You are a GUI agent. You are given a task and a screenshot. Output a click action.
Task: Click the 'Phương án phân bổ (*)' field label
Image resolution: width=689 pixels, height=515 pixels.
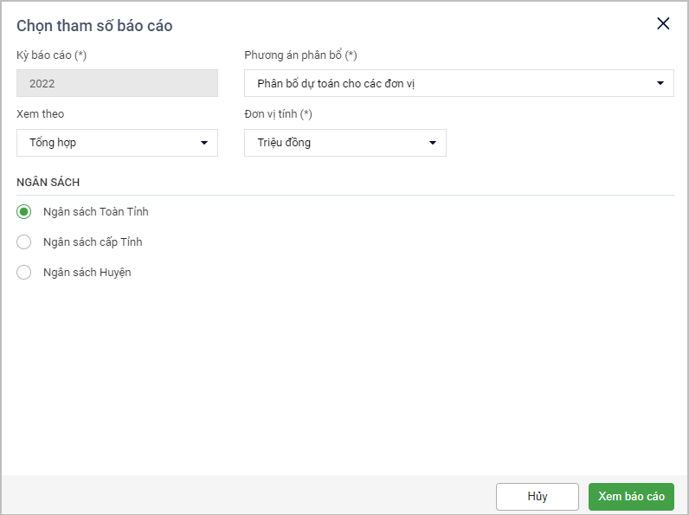click(x=300, y=55)
